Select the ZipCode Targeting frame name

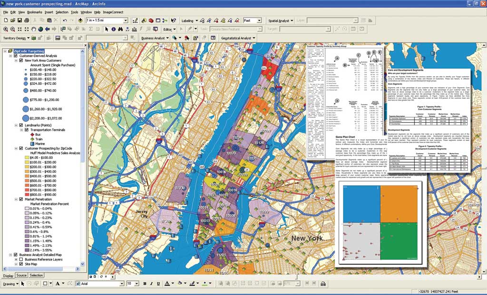[29, 51]
